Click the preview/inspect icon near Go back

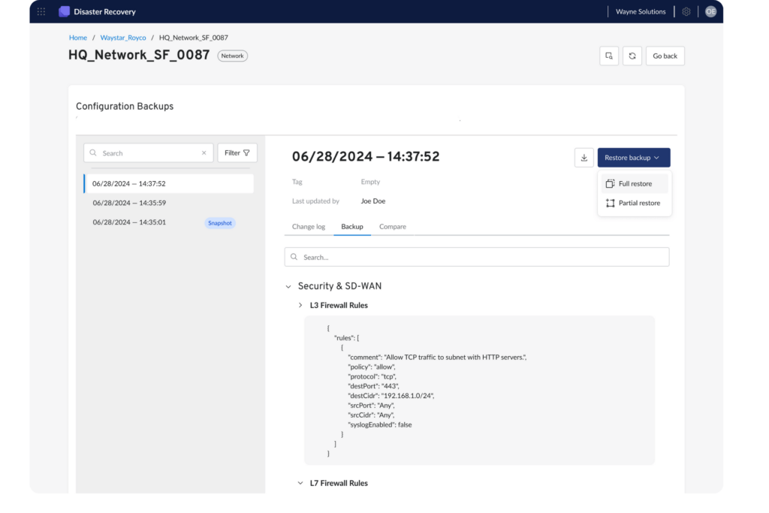608,56
